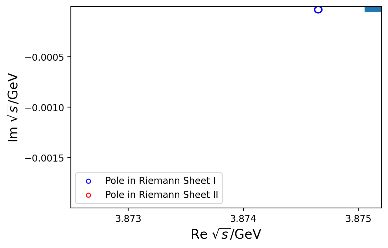Click the solid blue rectangle at top right

373,9
